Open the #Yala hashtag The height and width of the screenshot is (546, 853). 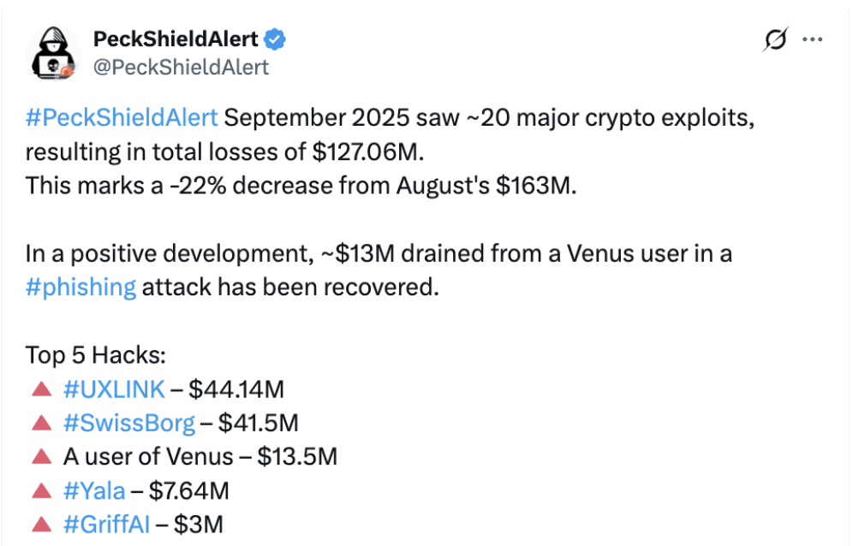pyautogui.click(x=94, y=490)
